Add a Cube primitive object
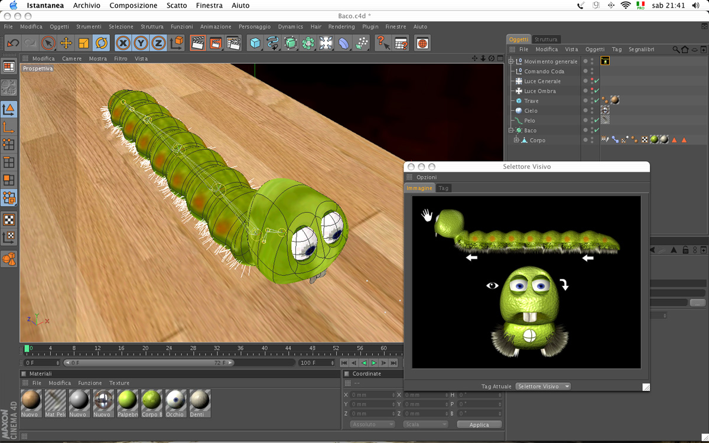The width and height of the screenshot is (709, 443). click(x=255, y=43)
